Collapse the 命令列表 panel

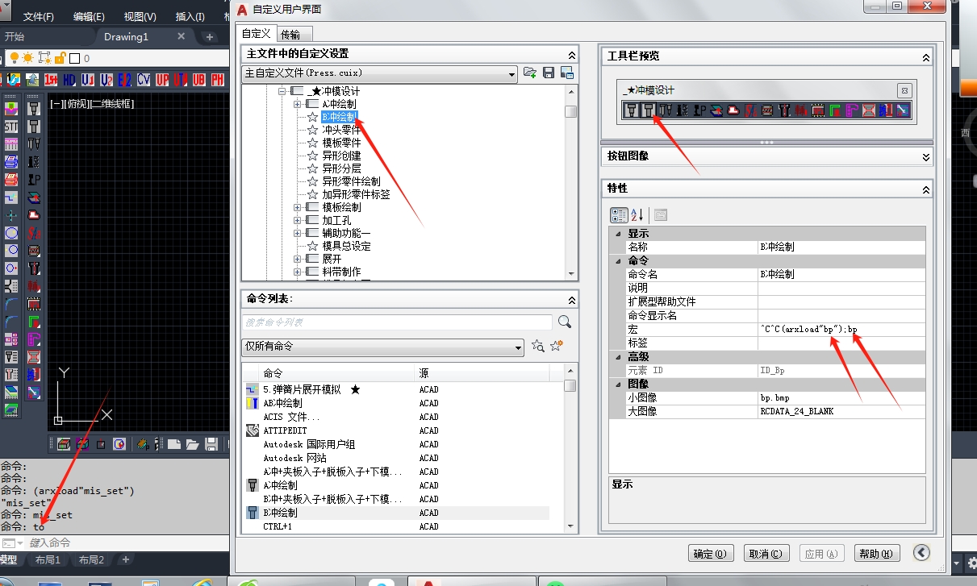[x=571, y=299]
